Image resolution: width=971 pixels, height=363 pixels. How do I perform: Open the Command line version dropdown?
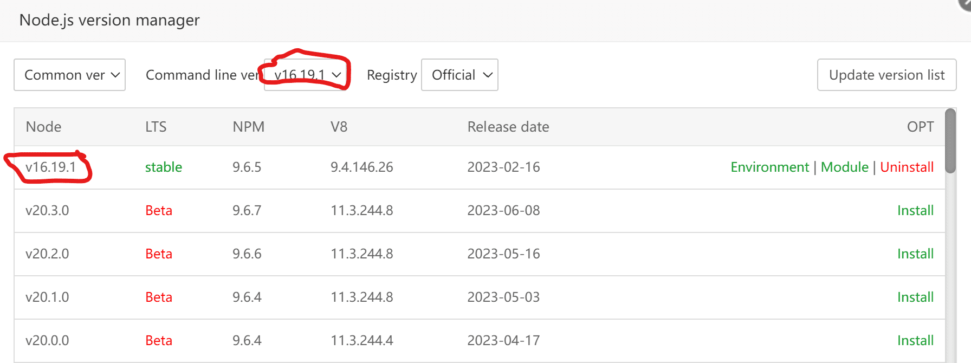pyautogui.click(x=306, y=75)
